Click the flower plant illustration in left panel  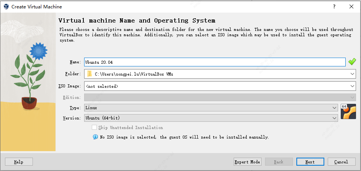pyautogui.click(x=29, y=76)
